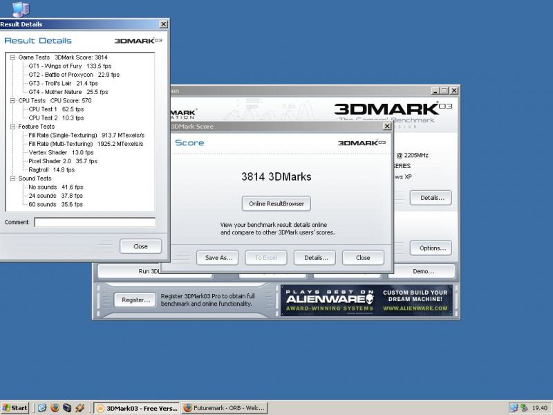
Task: Select the Game Tests 3DMark Score row
Action: 63,57
